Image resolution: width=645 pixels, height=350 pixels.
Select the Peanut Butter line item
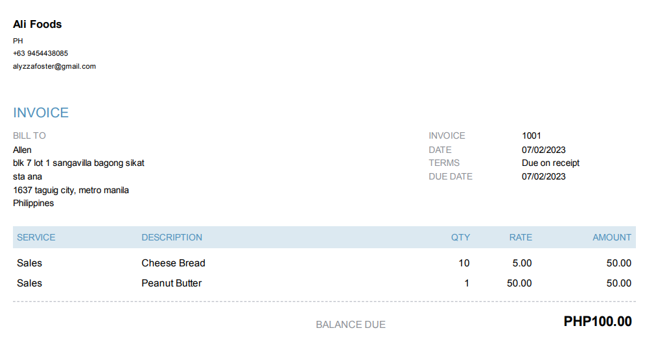[171, 283]
